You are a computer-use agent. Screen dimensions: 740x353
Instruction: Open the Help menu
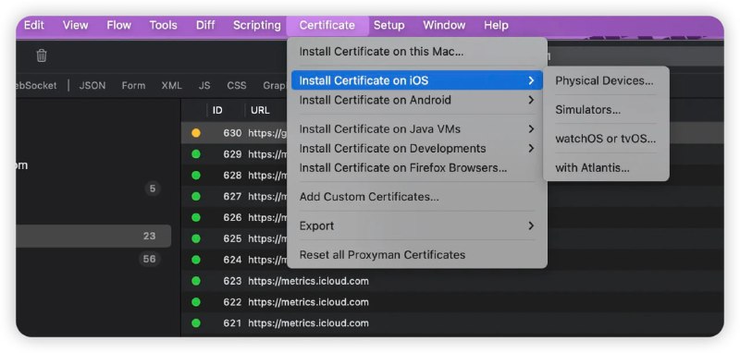(496, 26)
